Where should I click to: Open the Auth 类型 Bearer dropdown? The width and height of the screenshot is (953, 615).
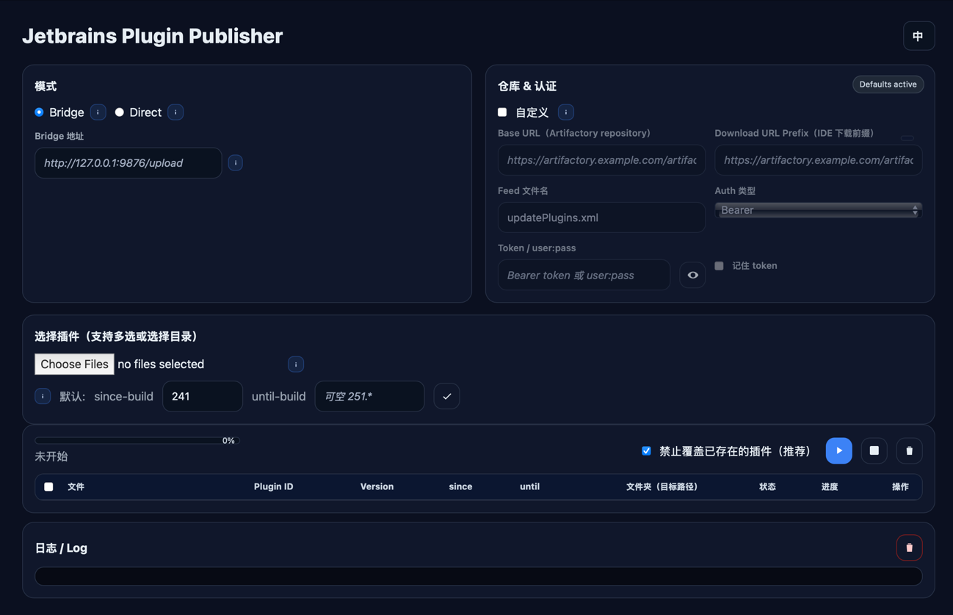(x=818, y=210)
